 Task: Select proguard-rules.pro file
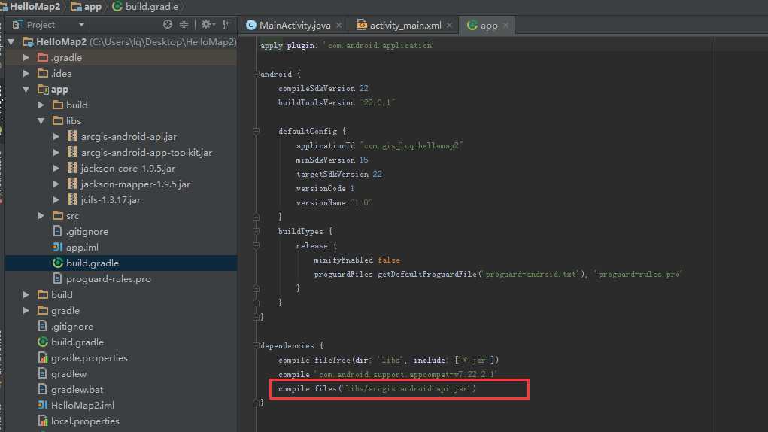(x=108, y=278)
